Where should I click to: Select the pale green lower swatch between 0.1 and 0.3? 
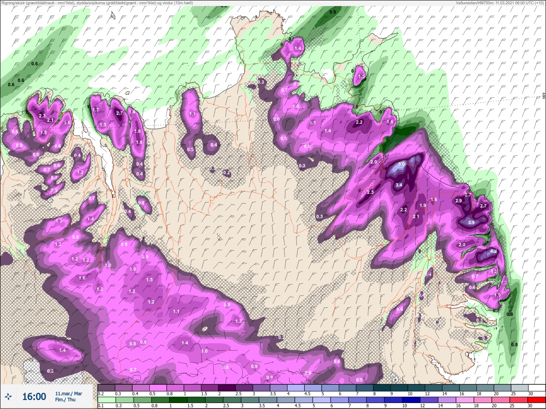[x=106, y=400]
